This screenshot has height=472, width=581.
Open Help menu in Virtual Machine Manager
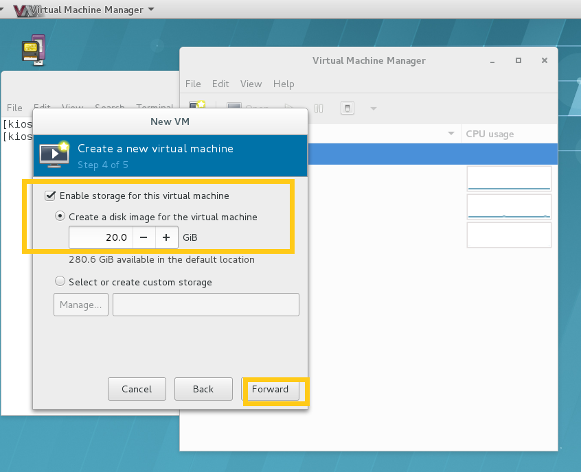click(x=284, y=84)
